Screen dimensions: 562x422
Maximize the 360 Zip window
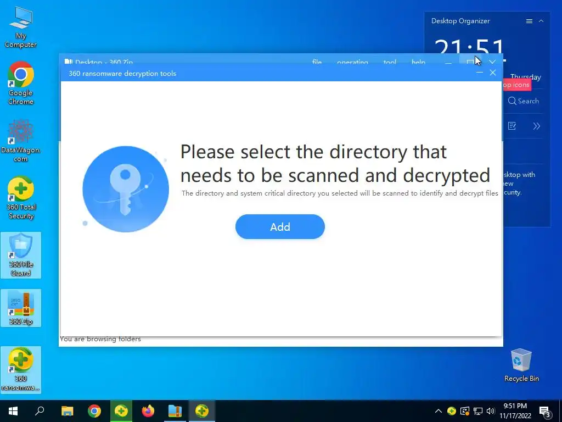[x=470, y=62]
